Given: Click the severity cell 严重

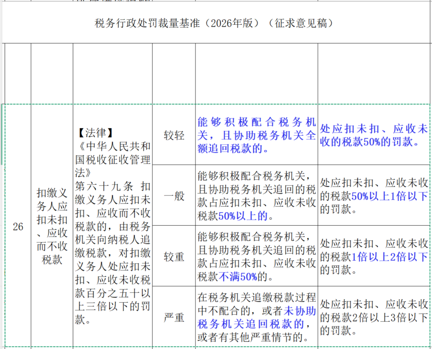Looking at the screenshot, I should (174, 317).
